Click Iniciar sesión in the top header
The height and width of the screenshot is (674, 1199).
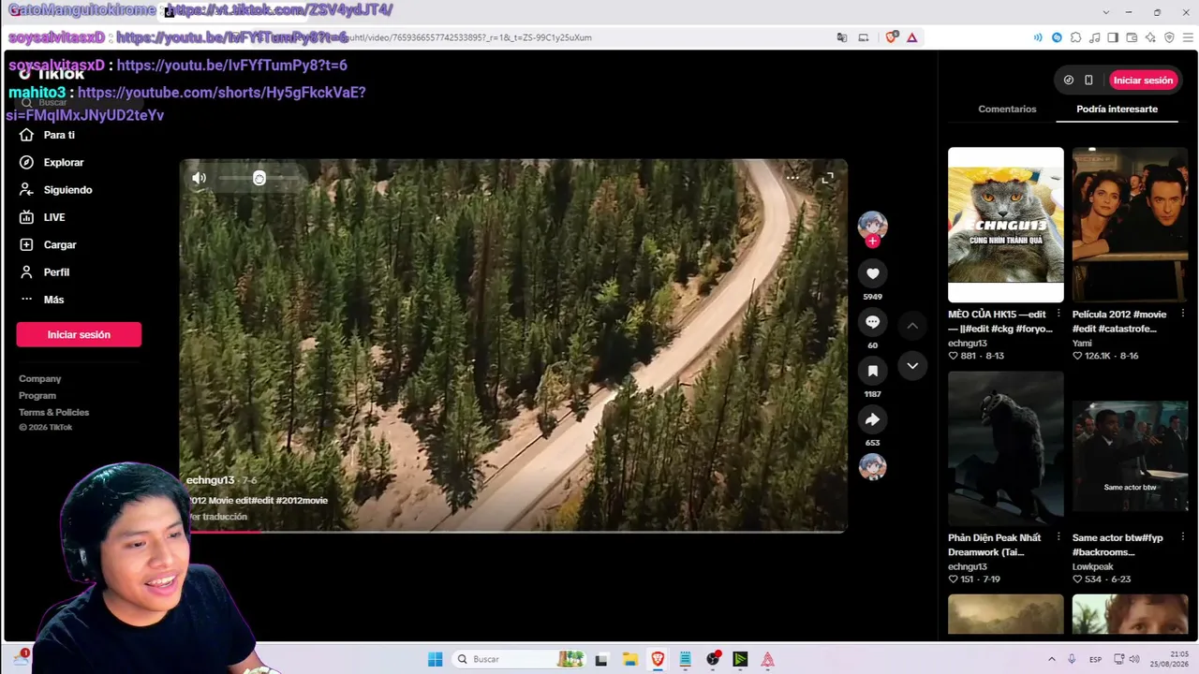pos(1143,81)
